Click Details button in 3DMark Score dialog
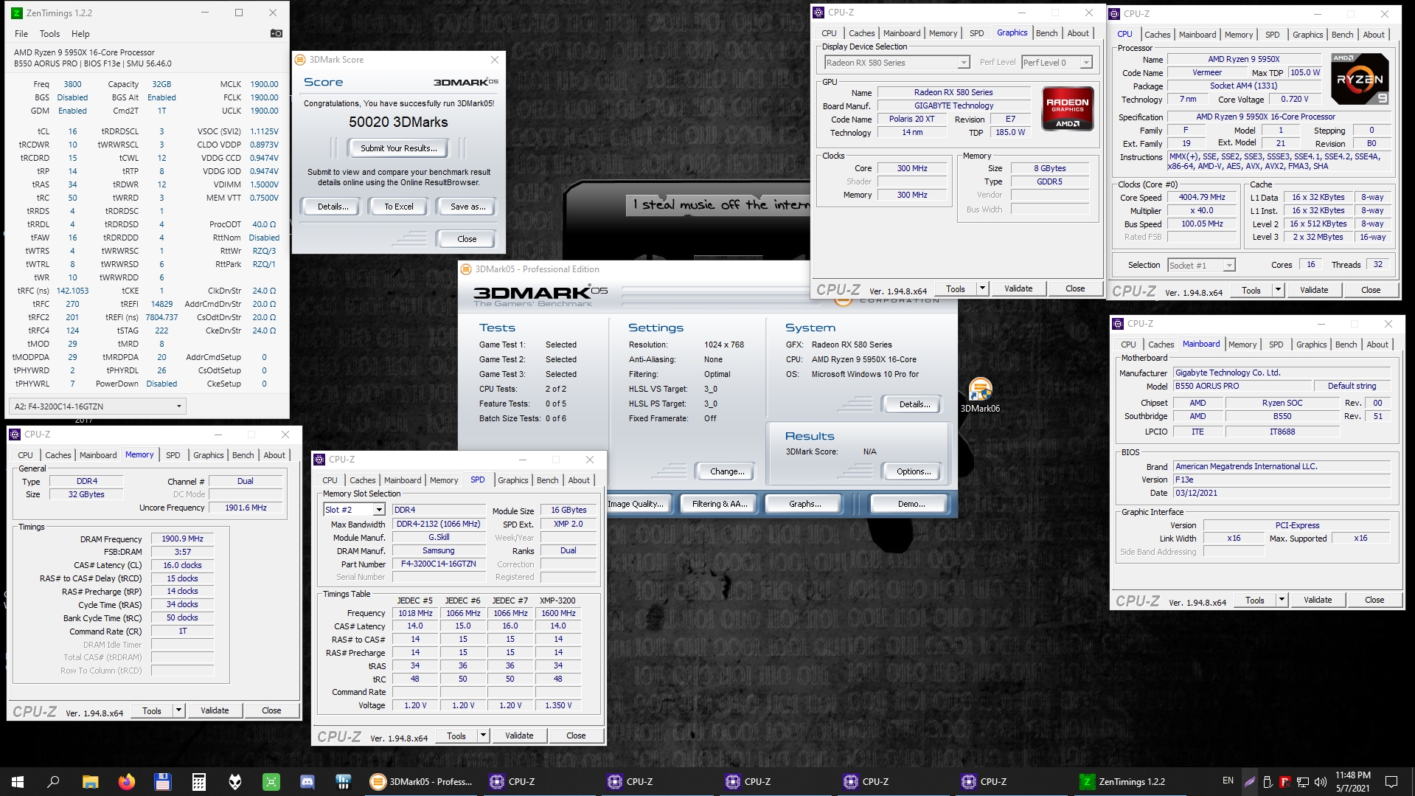Screen dimensions: 1415x796 333,207
